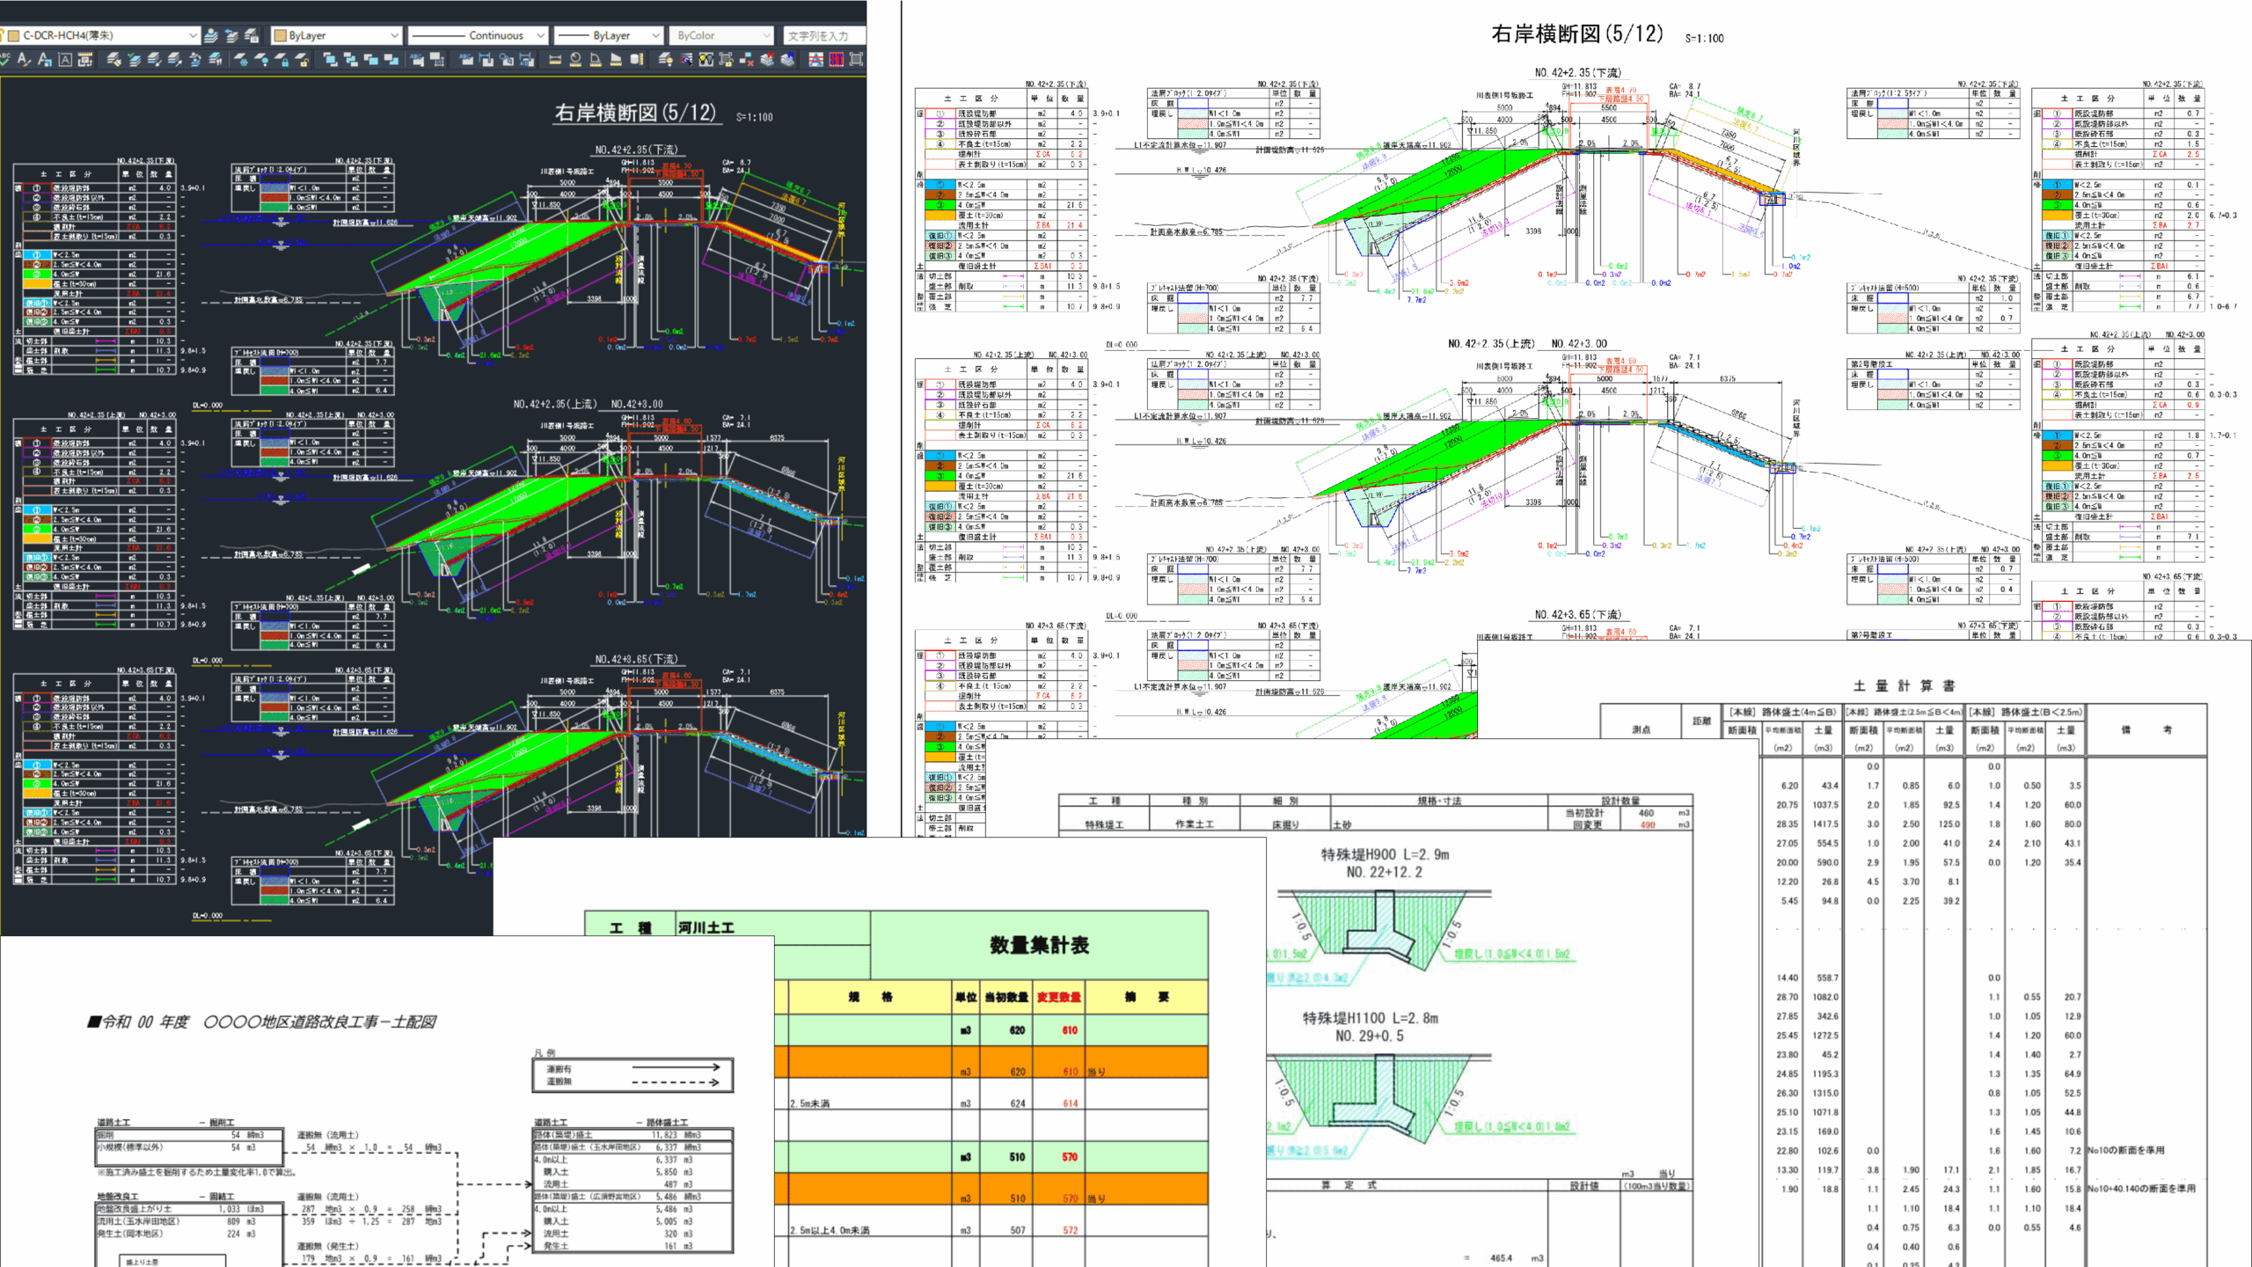The height and width of the screenshot is (1267, 2252).
Task: Click the Layer Previous arrow icon
Action: [x=231, y=35]
